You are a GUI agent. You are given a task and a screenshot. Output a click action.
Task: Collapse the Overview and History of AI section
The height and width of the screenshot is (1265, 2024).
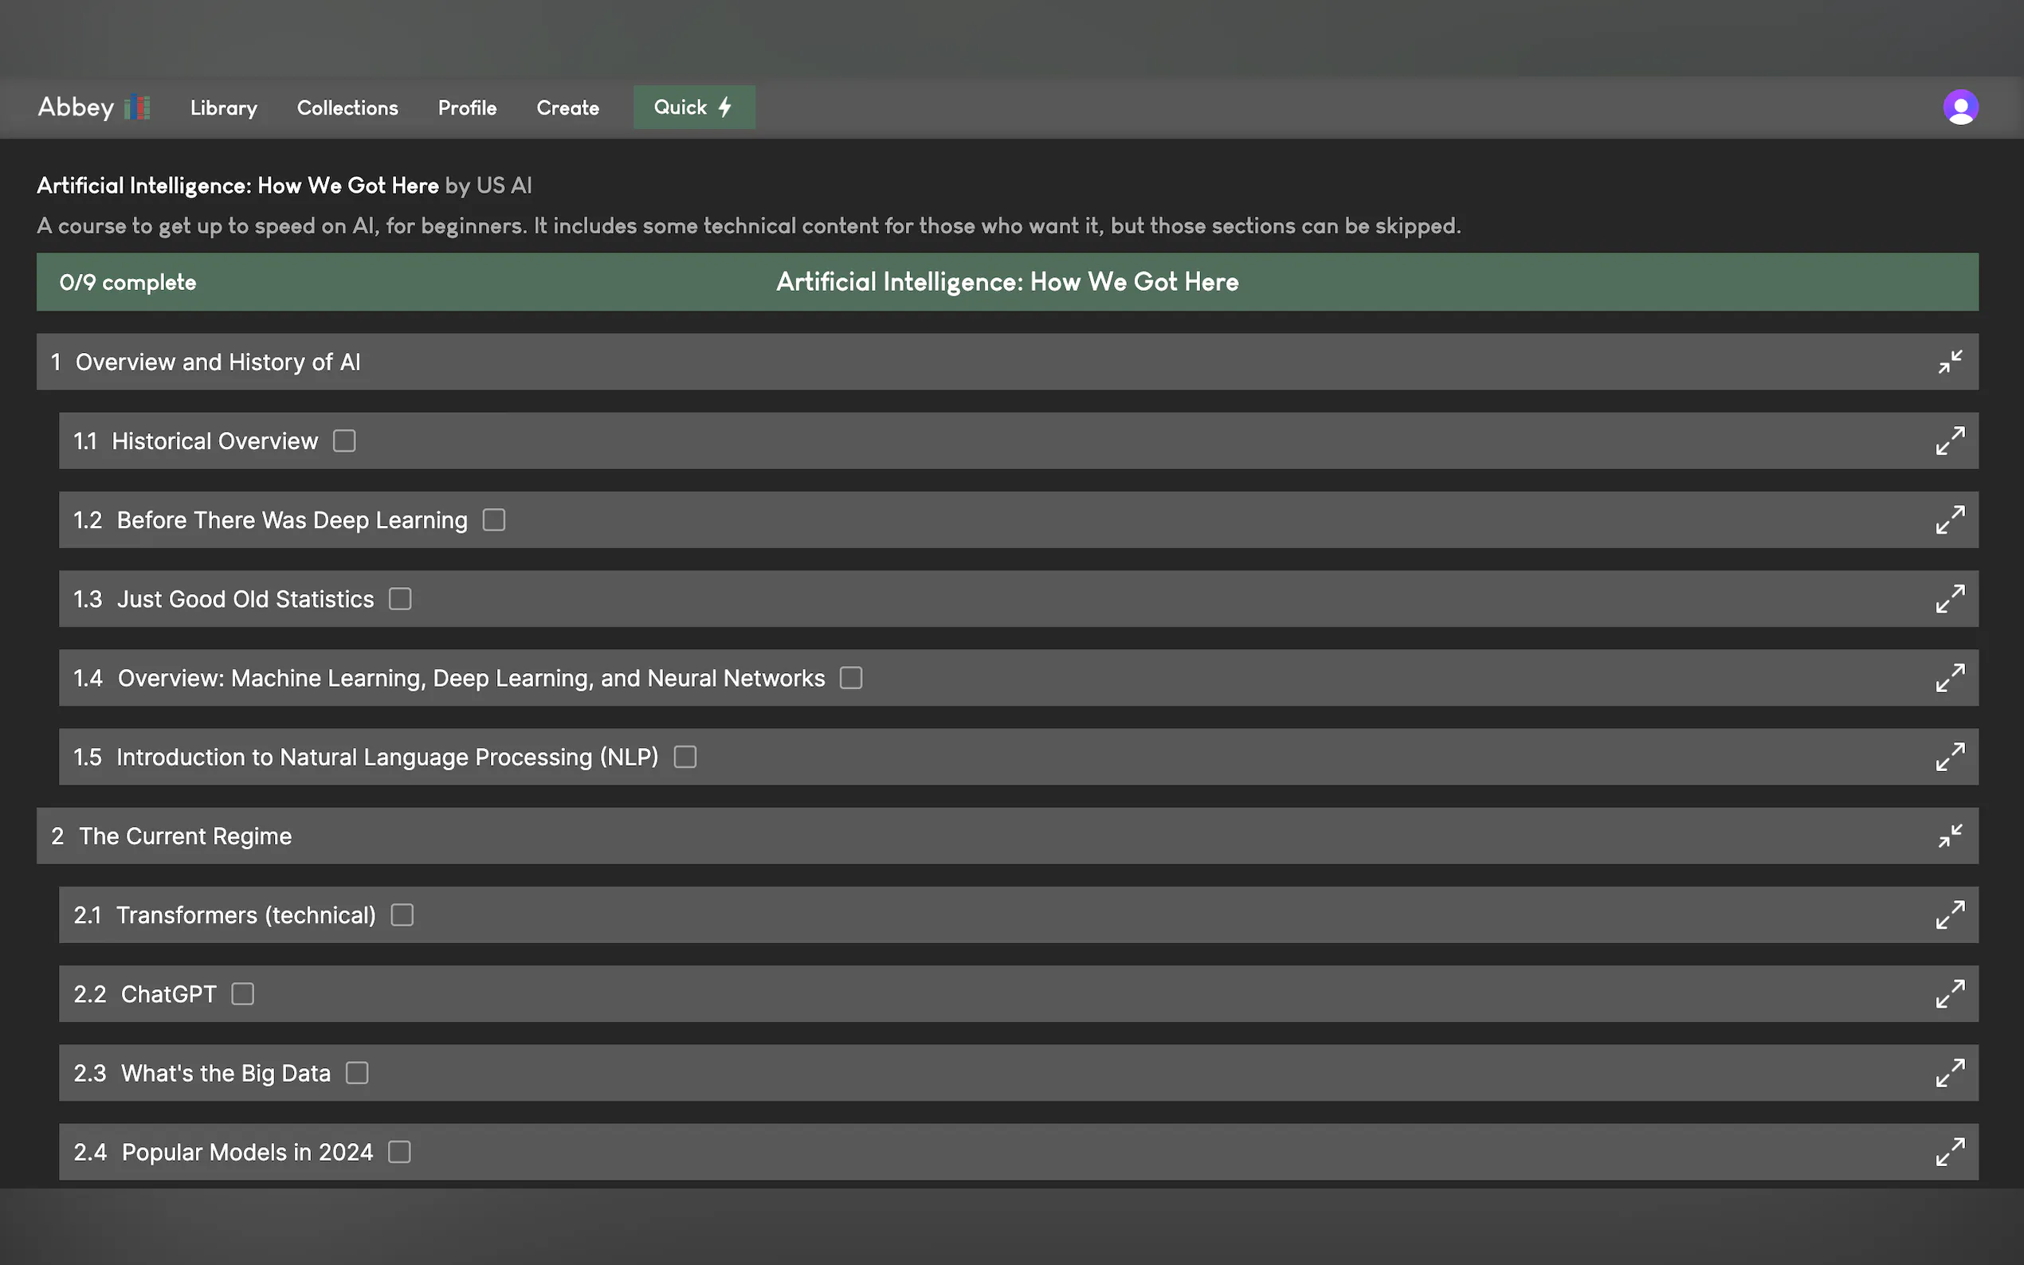pos(1950,362)
